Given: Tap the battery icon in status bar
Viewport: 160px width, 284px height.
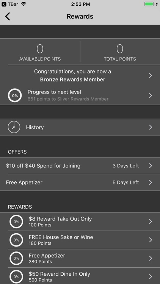Looking at the screenshot, I should [149, 4].
